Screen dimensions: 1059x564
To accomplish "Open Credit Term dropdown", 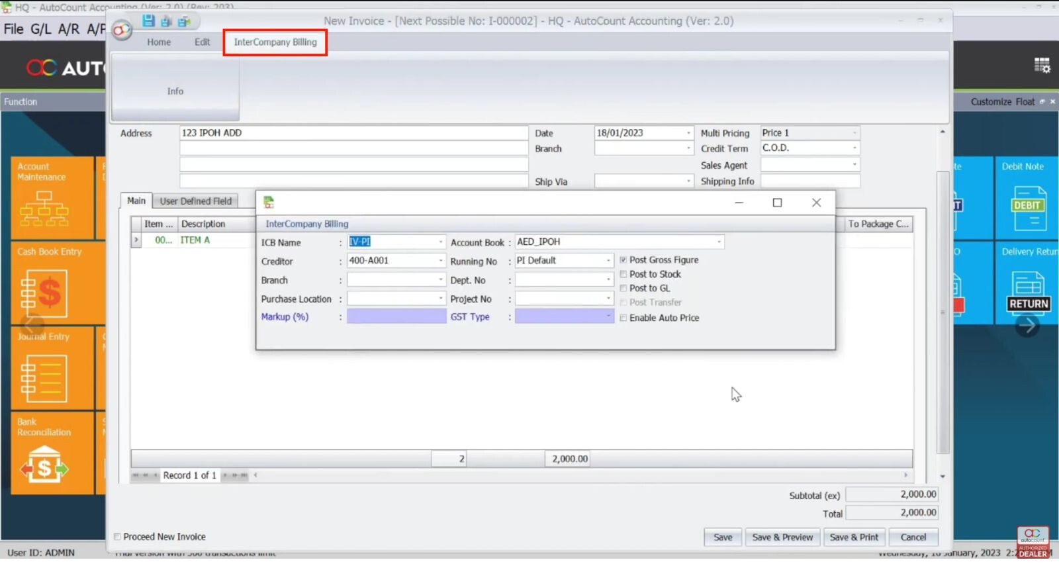I will click(854, 148).
